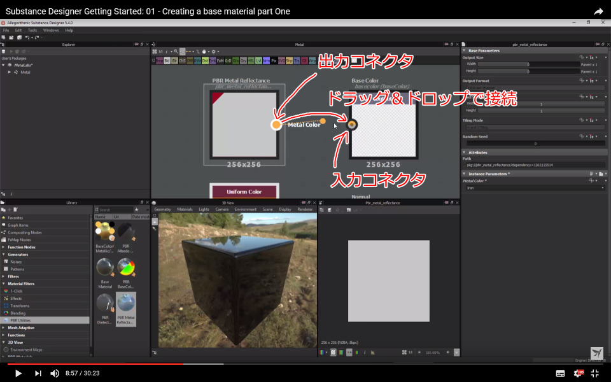Collapse the Metal.sbs package tree
The width and height of the screenshot is (611, 382).
tap(4, 65)
